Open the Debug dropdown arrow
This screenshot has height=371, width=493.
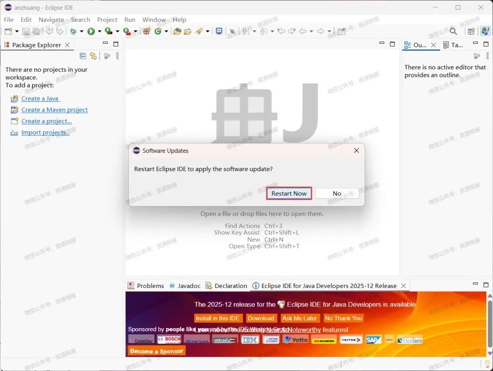point(81,31)
